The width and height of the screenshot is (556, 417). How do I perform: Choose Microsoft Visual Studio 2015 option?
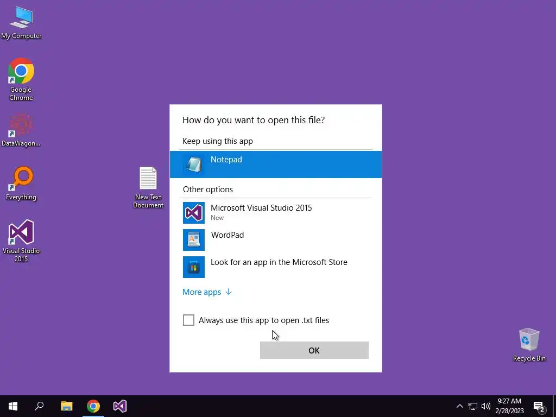pos(275,213)
